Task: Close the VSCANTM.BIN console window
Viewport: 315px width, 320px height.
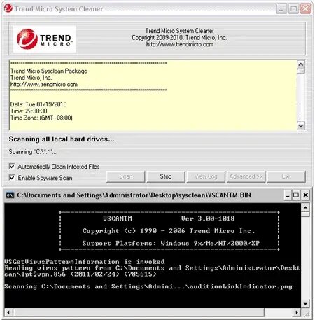Action: [x=306, y=195]
